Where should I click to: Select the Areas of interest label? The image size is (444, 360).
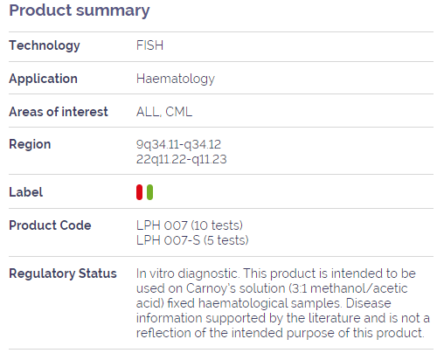(x=59, y=112)
